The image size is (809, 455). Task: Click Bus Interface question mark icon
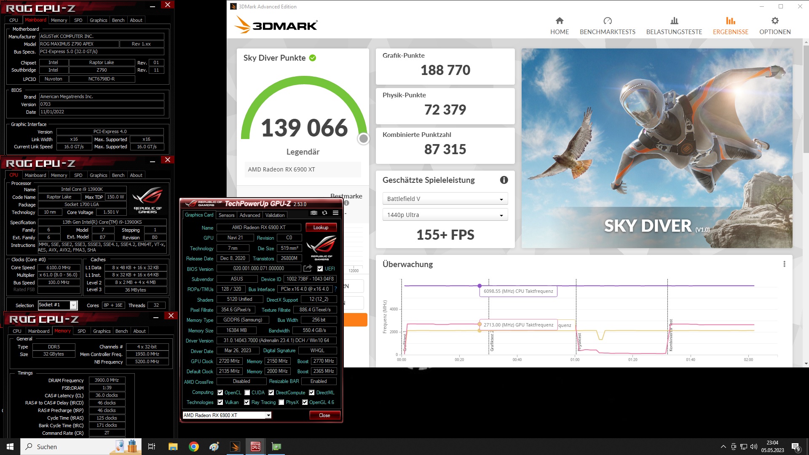click(335, 289)
